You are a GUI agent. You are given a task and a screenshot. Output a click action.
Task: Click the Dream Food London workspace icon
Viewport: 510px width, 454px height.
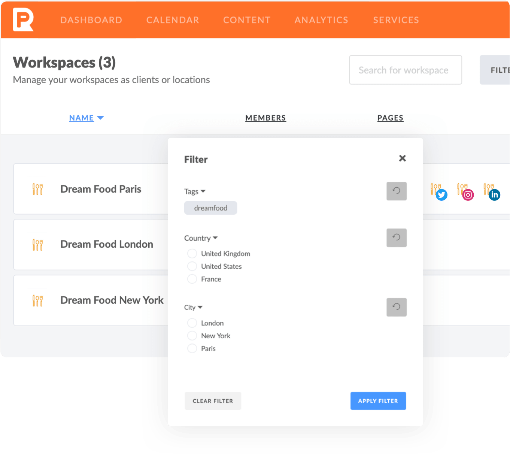(x=37, y=244)
